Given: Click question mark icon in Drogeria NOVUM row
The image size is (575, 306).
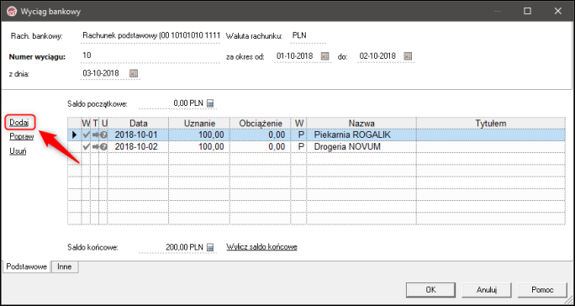Looking at the screenshot, I should coord(103,147).
